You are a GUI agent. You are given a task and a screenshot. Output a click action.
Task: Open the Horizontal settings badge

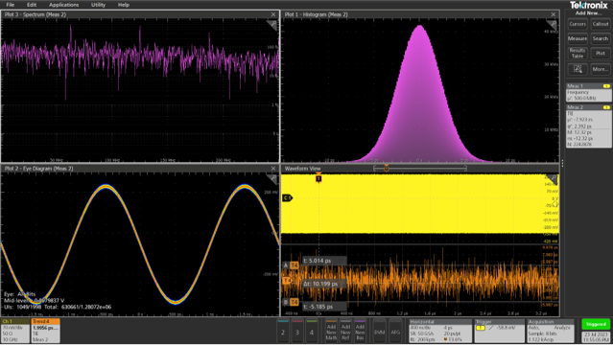click(440, 331)
